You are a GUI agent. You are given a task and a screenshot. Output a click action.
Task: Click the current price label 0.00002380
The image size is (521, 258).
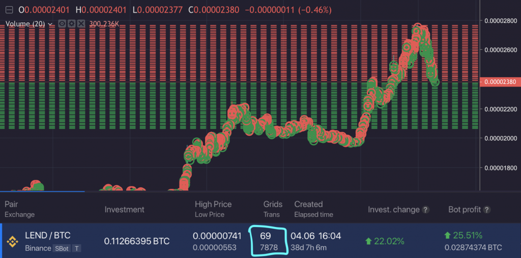coord(501,81)
